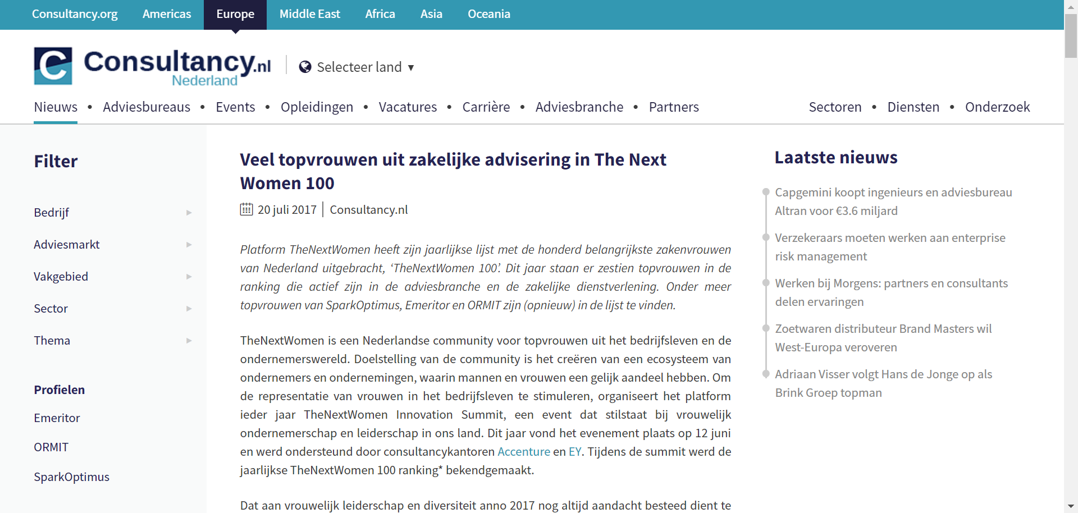The width and height of the screenshot is (1078, 513).
Task: Click the Laatste nieuws heading
Action: click(836, 158)
